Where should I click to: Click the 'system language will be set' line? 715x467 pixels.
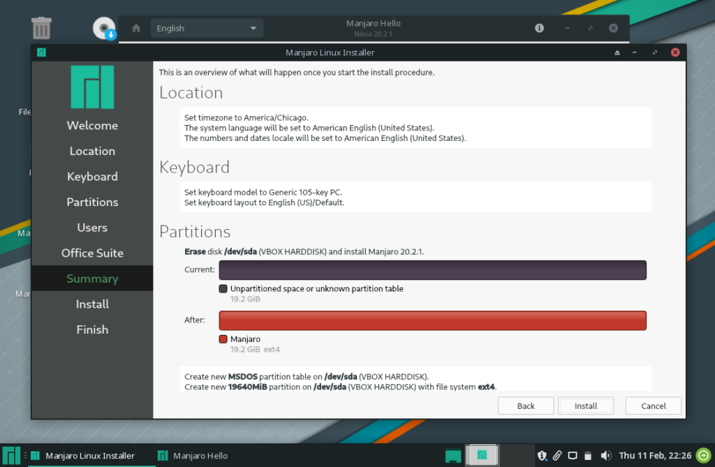[x=309, y=128]
